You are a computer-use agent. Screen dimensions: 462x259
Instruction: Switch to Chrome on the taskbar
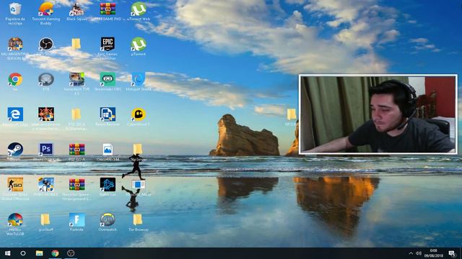[x=55, y=253]
